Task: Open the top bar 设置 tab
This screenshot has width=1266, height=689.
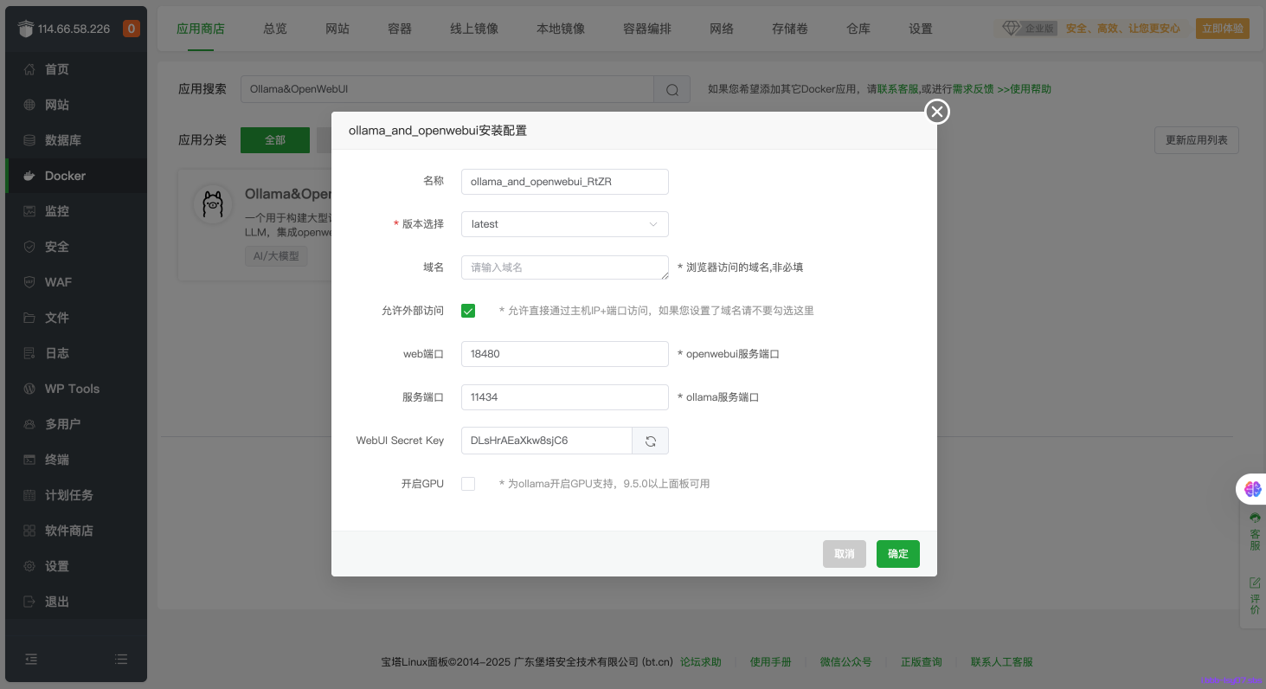Action: (921, 29)
